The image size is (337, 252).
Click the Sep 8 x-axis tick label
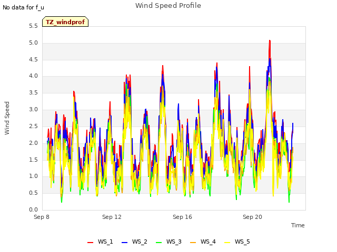tap(42, 217)
